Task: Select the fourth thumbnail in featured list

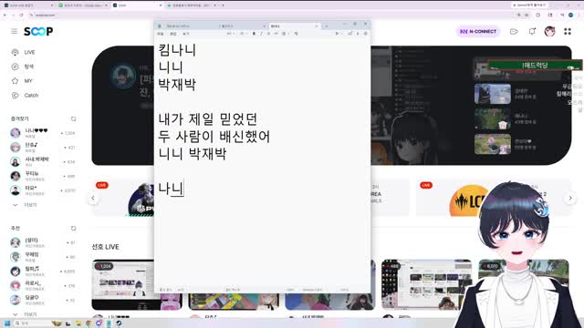Action: tap(493, 144)
